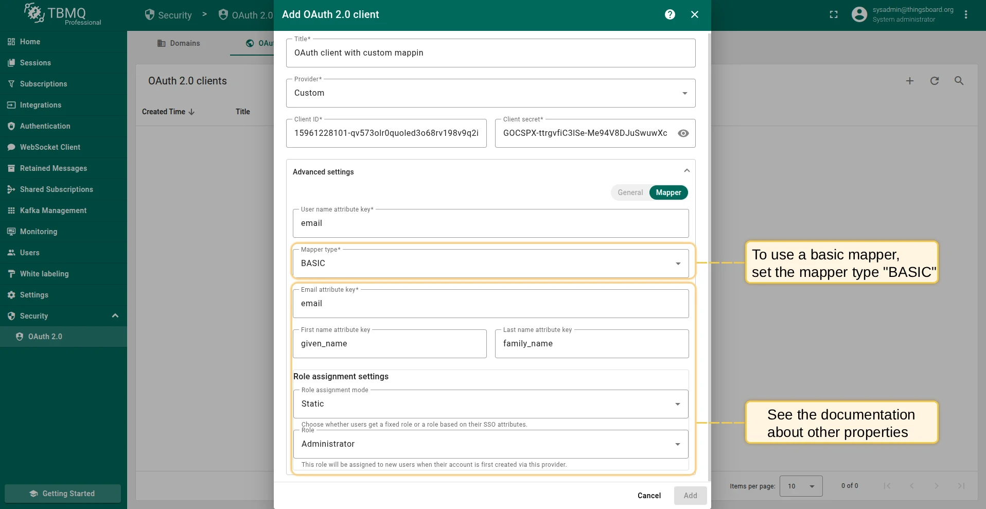Open the three-dot user menu
This screenshot has height=509, width=986.
pyautogui.click(x=966, y=14)
